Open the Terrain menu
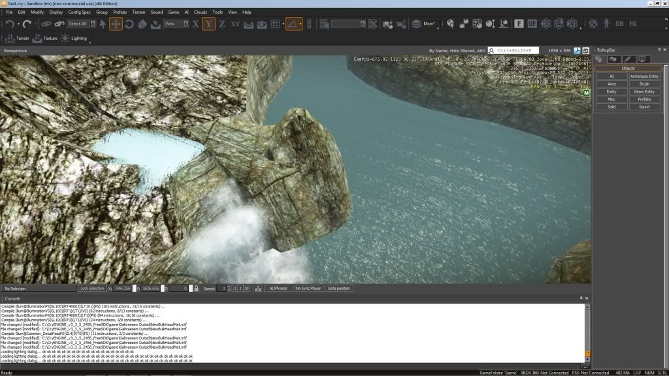The height and width of the screenshot is (376, 669). 139,12
